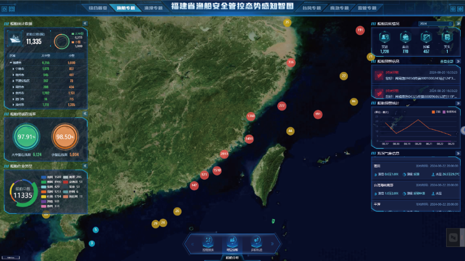
Task: Collapse the 福建省 tree row
Action: (11, 62)
